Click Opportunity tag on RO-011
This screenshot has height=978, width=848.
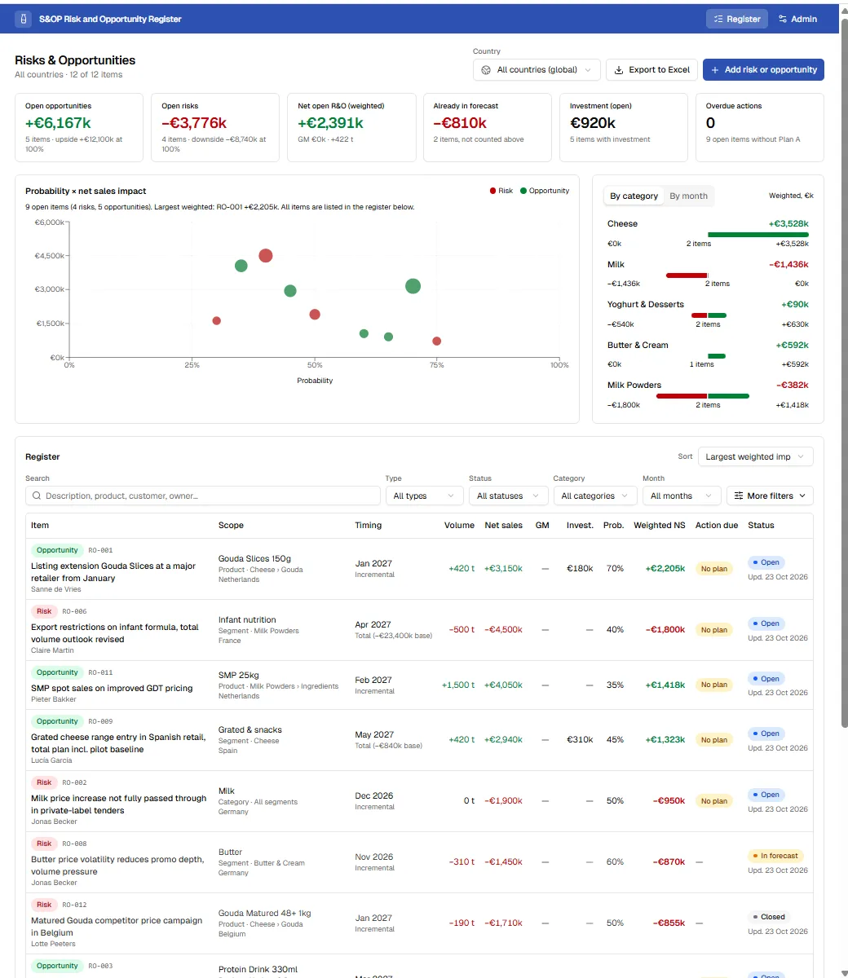(x=57, y=672)
